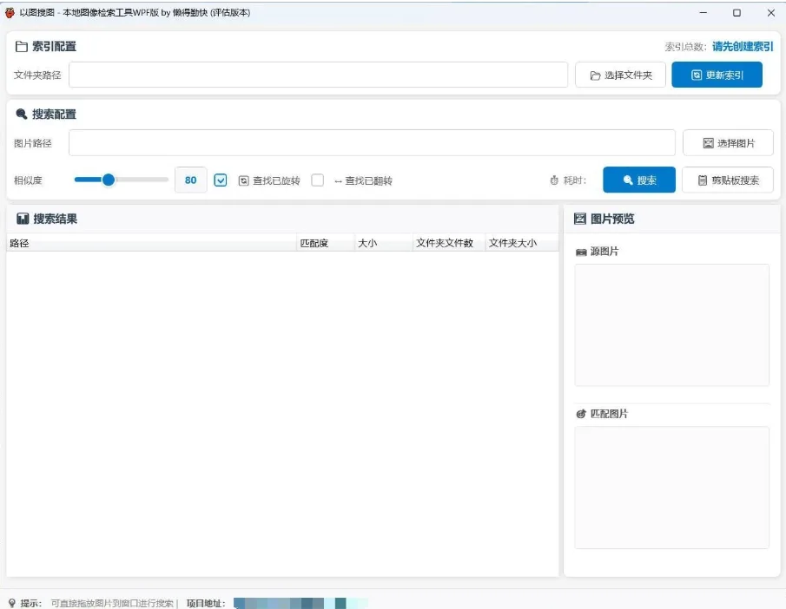Click the 更新索引 button
Image resolution: width=786 pixels, height=609 pixels.
click(717, 75)
